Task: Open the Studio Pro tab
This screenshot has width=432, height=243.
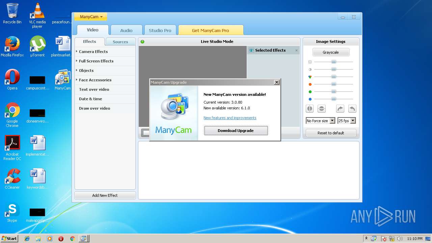Action: [160, 30]
